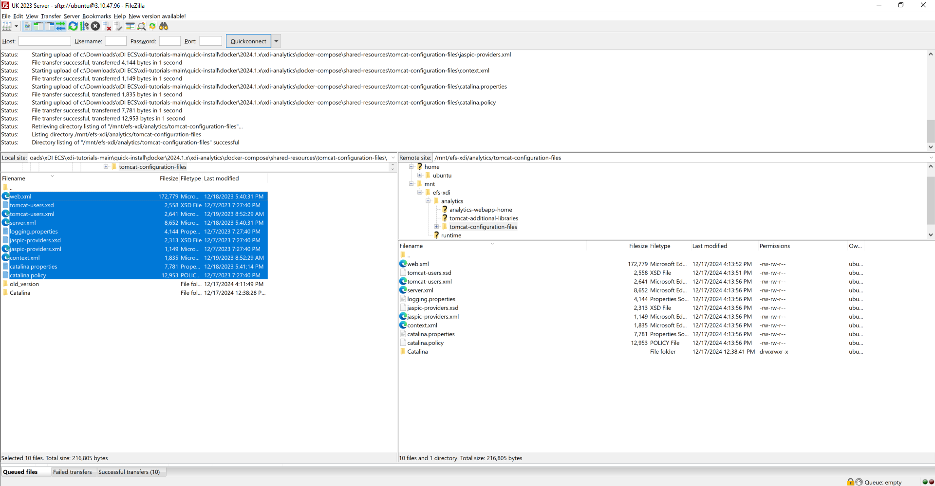Open the directory listing filters dialog
The width and height of the screenshot is (935, 486).
click(130, 26)
